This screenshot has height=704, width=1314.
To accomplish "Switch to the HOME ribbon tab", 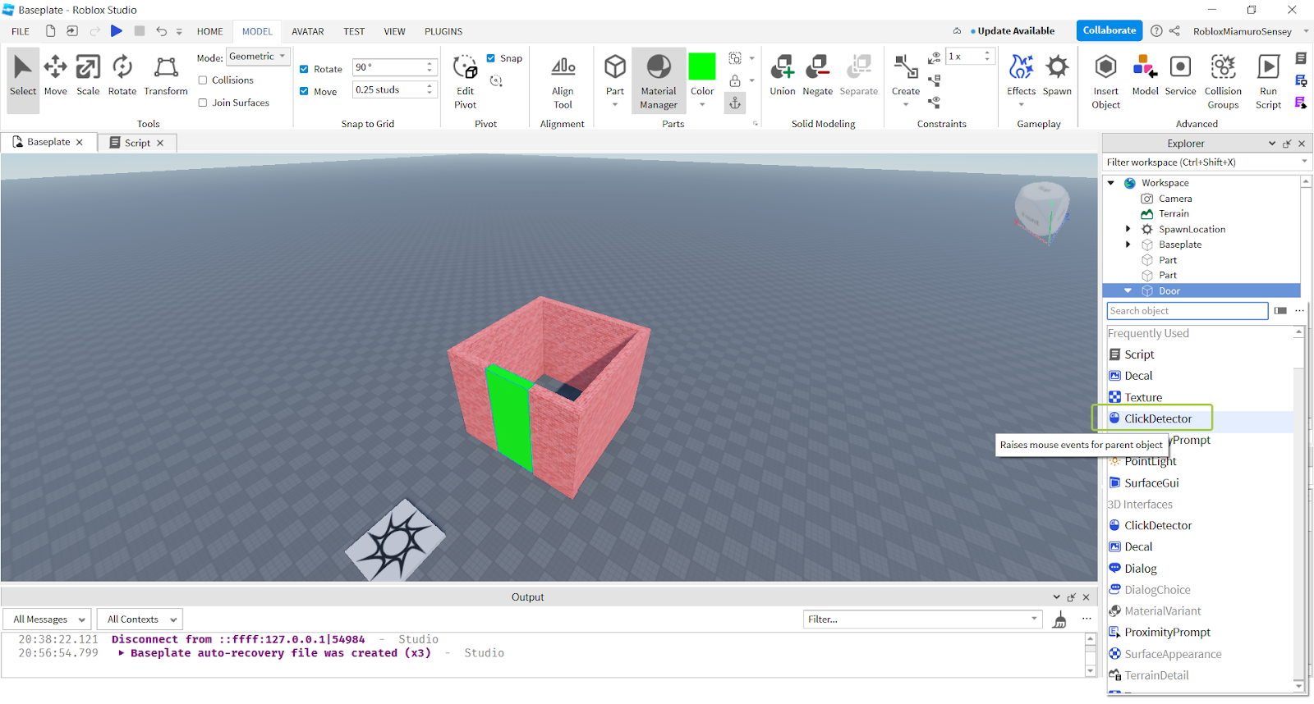I will click(210, 31).
